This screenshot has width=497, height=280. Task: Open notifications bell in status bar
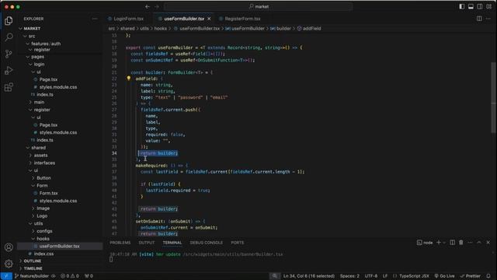coord(488,276)
